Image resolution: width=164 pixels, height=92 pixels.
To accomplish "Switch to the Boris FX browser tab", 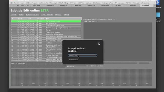I will (x=25, y=6).
